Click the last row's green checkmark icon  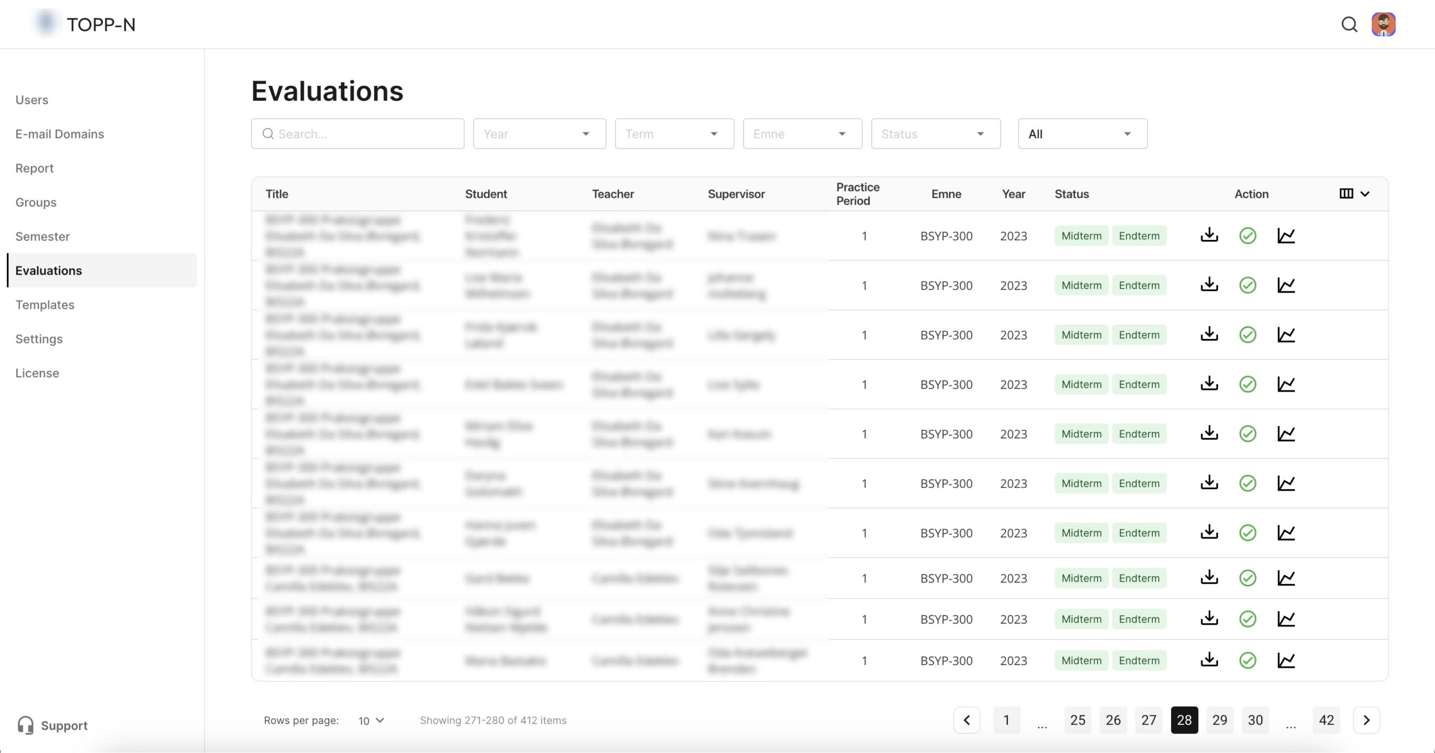[x=1247, y=660]
